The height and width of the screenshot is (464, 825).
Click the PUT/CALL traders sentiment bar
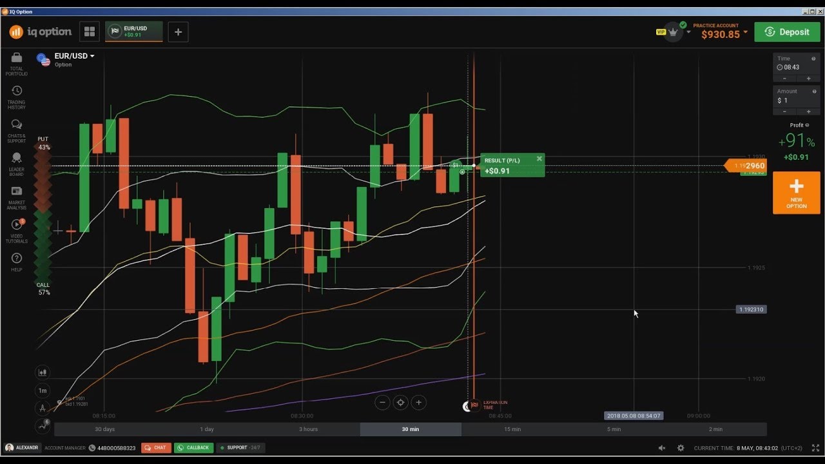(43, 216)
